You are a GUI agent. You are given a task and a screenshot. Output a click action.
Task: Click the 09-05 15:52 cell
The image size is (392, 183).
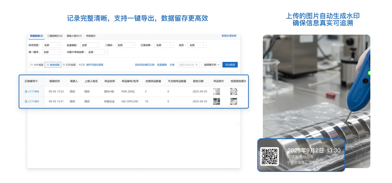[x=56, y=92]
